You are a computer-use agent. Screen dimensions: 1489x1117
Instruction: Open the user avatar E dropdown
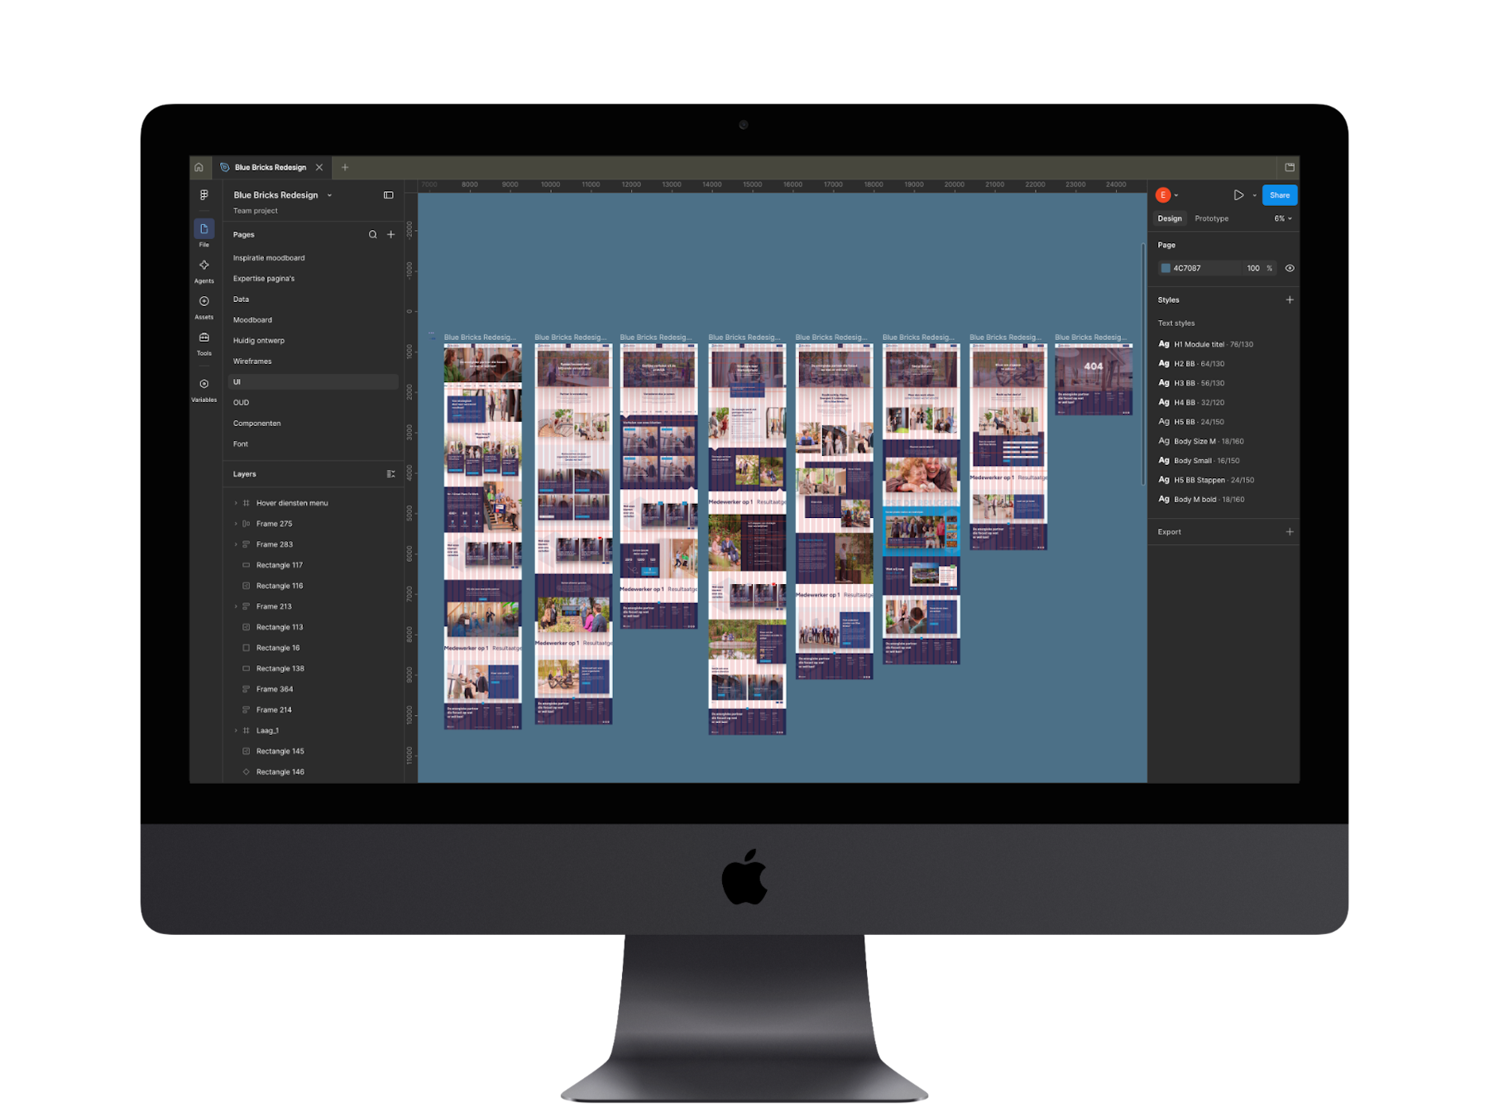click(x=1167, y=195)
